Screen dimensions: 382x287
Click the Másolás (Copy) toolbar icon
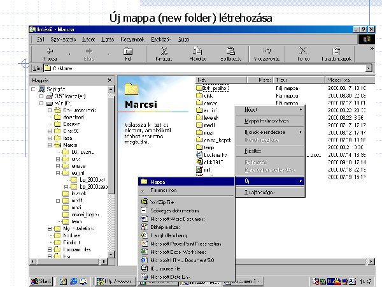point(198,54)
